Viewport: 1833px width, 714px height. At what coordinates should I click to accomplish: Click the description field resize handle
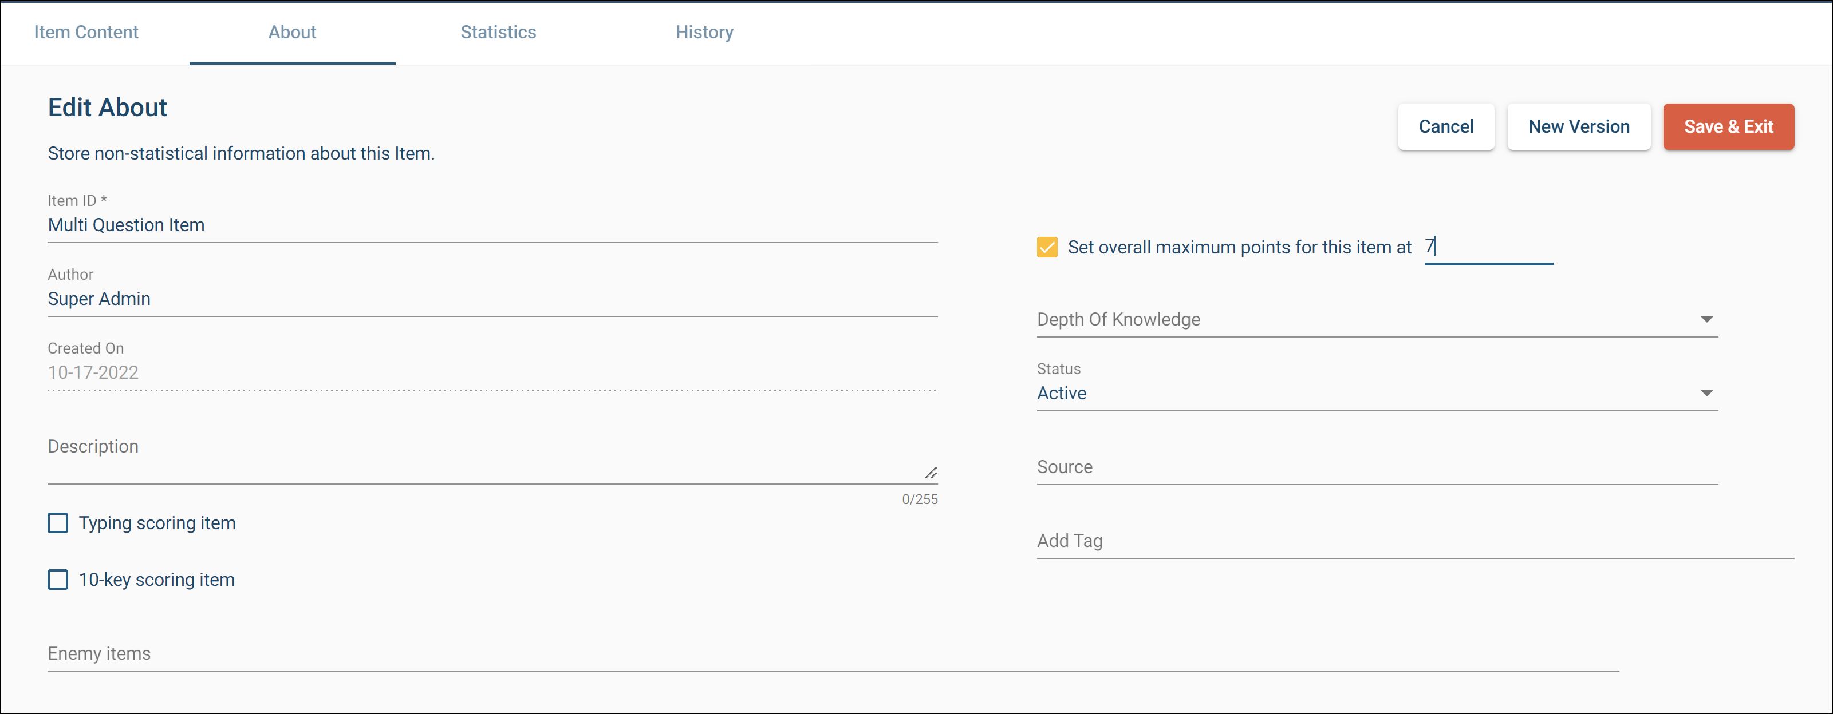click(x=931, y=473)
